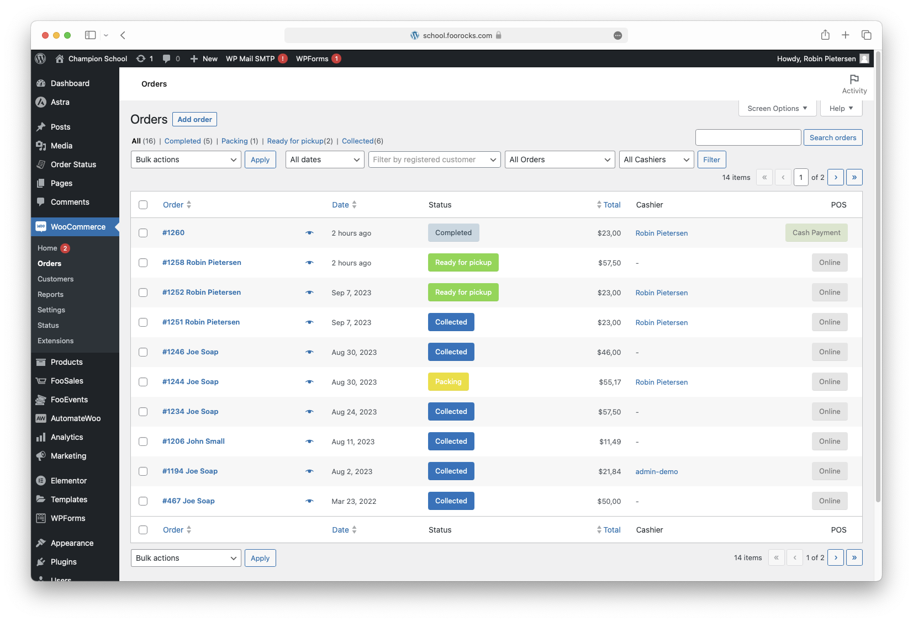Preview order #1260 with eye icon
The height and width of the screenshot is (622, 913).
pos(309,233)
